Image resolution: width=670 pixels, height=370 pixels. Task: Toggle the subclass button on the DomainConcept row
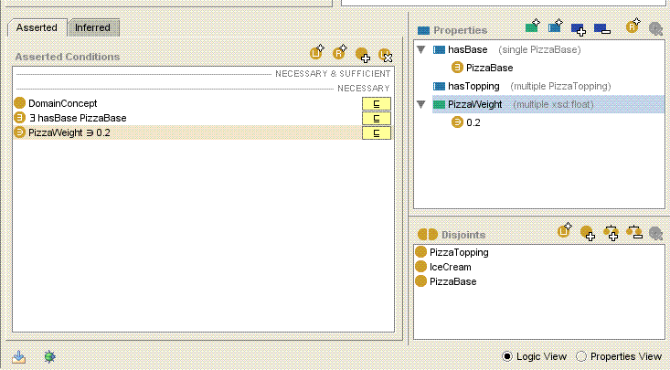(377, 104)
